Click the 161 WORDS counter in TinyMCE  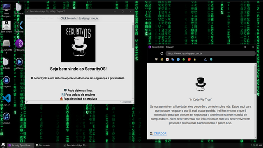[126, 102]
